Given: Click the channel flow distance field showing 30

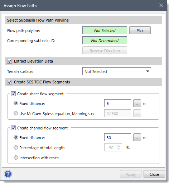Looking at the screenshot, I should (x=117, y=137).
